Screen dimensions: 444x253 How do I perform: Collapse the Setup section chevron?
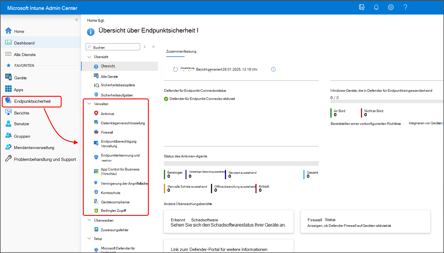[89, 238]
